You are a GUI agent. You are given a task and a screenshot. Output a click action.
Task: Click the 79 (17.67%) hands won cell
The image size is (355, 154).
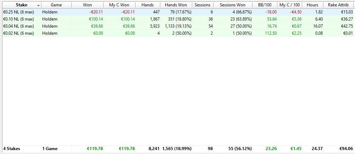tap(181, 12)
